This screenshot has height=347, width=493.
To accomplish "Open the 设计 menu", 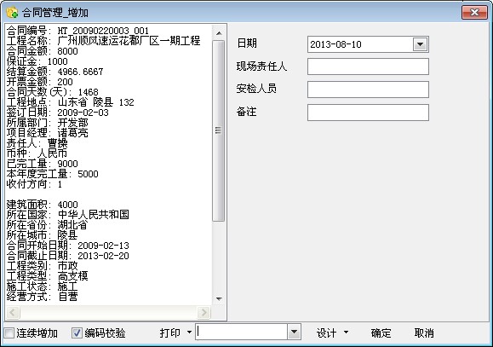I will 326,333.
